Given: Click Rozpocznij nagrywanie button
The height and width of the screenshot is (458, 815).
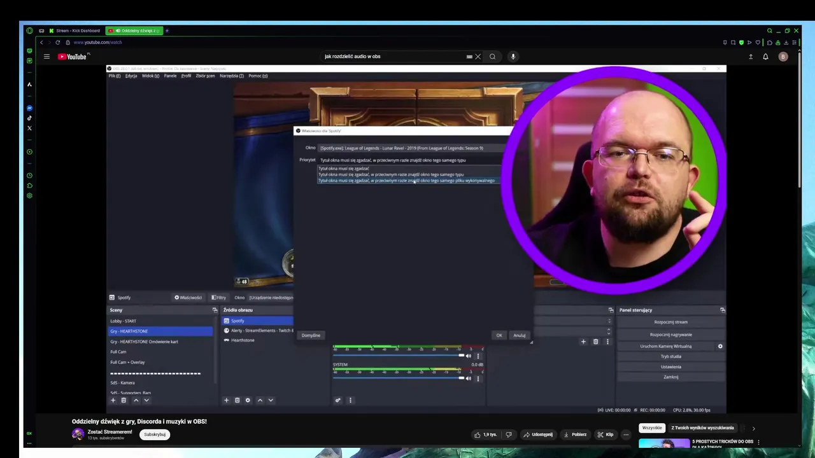Looking at the screenshot, I should click(x=670, y=335).
